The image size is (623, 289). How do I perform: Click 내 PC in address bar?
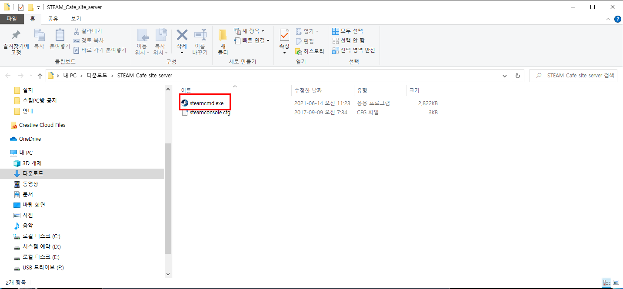(x=70, y=76)
